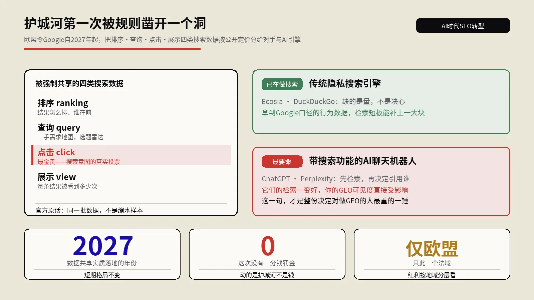Select the 排序 ranking item
Screen dimensions: 534x300
pos(63,103)
